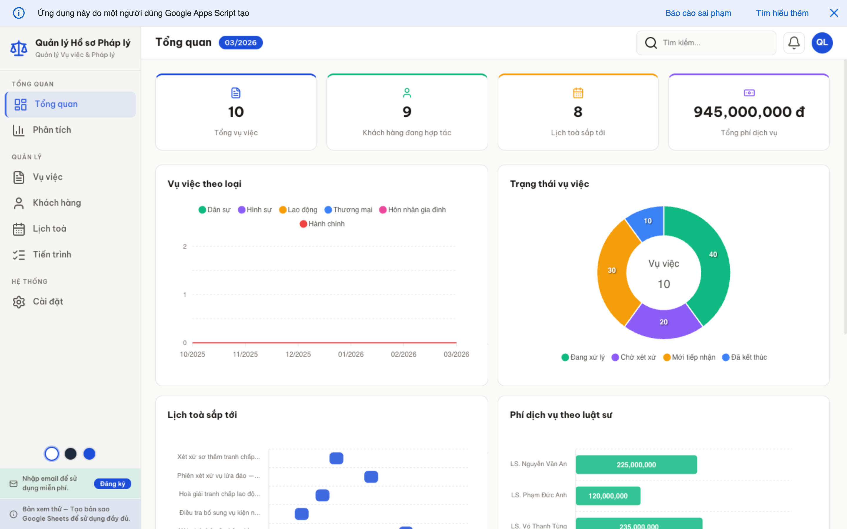Go to the Lịch toà page
This screenshot has width=847, height=529.
pyautogui.click(x=49, y=228)
